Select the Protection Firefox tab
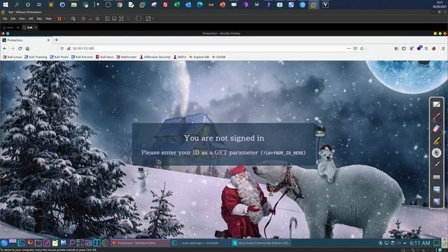448x252 pixels. coord(26,41)
